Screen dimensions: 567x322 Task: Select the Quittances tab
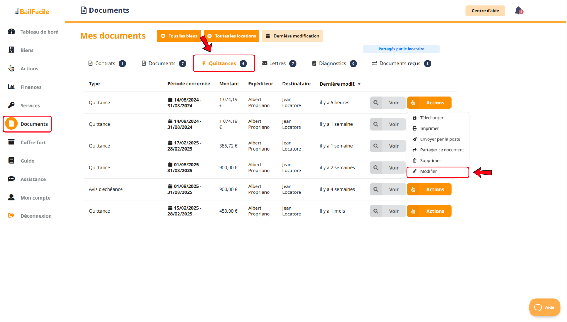(224, 63)
